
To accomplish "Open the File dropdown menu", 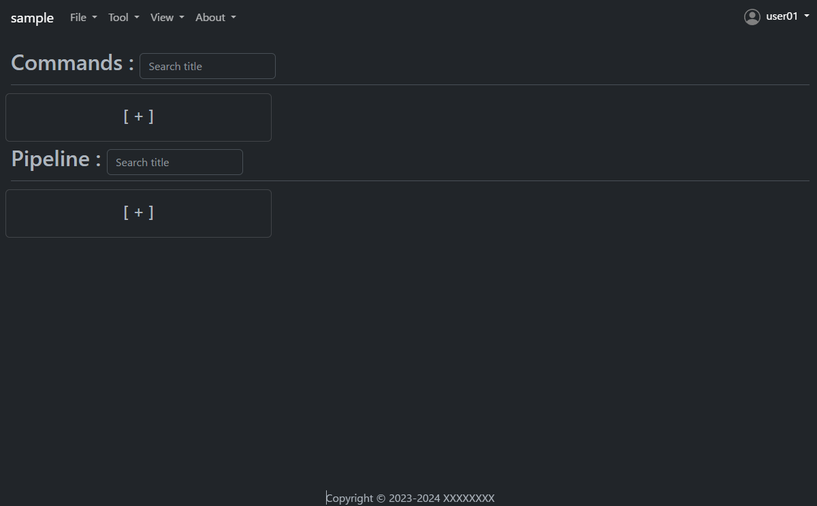I will [82, 17].
